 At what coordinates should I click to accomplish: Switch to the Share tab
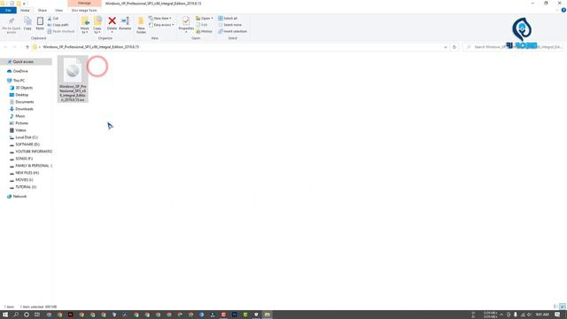click(x=43, y=11)
